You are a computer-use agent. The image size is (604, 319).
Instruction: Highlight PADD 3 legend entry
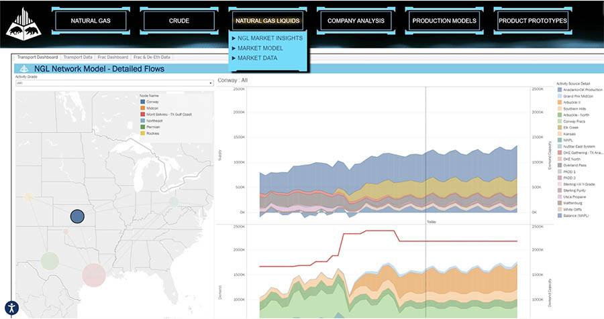566,178
